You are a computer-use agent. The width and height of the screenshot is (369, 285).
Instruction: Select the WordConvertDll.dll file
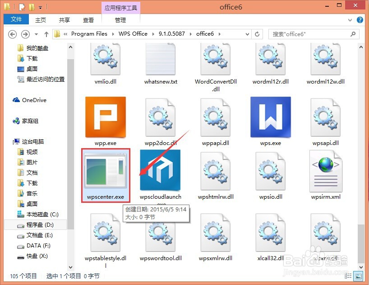tap(216, 59)
